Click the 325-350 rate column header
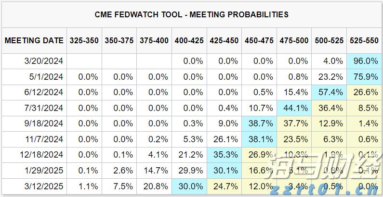This screenshot has width=383, height=197. [x=85, y=41]
